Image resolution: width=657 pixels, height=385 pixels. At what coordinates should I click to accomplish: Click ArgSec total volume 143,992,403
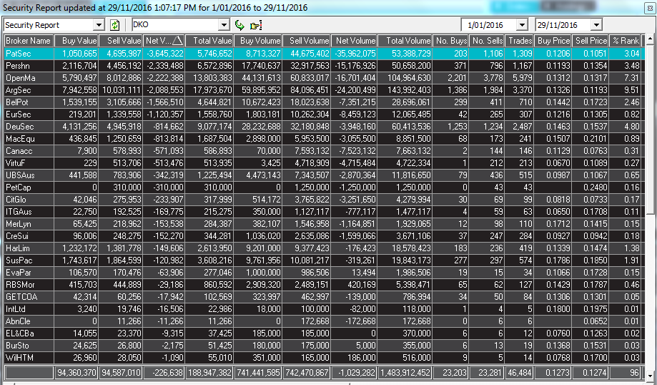pyautogui.click(x=405, y=90)
